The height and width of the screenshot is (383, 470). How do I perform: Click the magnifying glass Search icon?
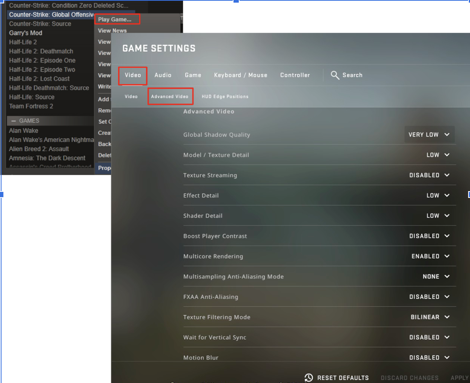pyautogui.click(x=335, y=75)
